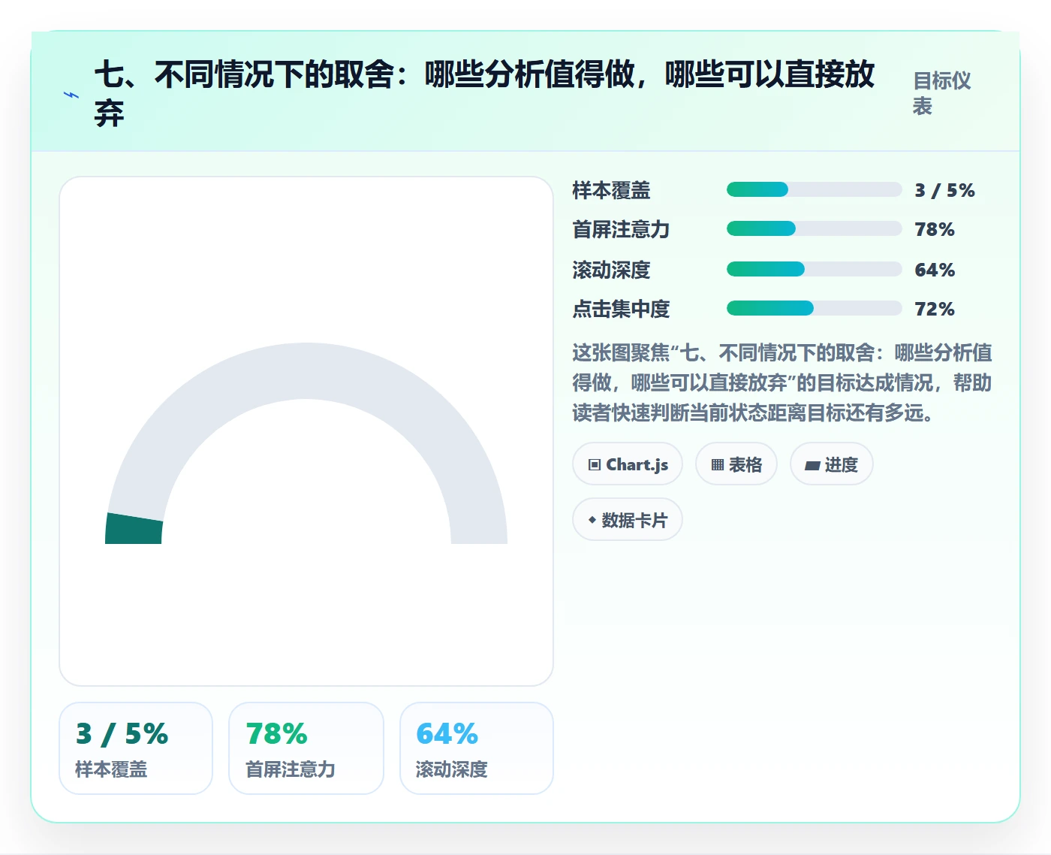This screenshot has width=1051, height=855.
Task: Click the 滚动深度 progress bar
Action: (x=814, y=269)
